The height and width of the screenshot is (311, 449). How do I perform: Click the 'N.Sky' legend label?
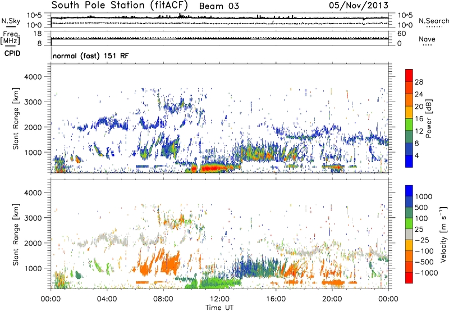coord(11,21)
